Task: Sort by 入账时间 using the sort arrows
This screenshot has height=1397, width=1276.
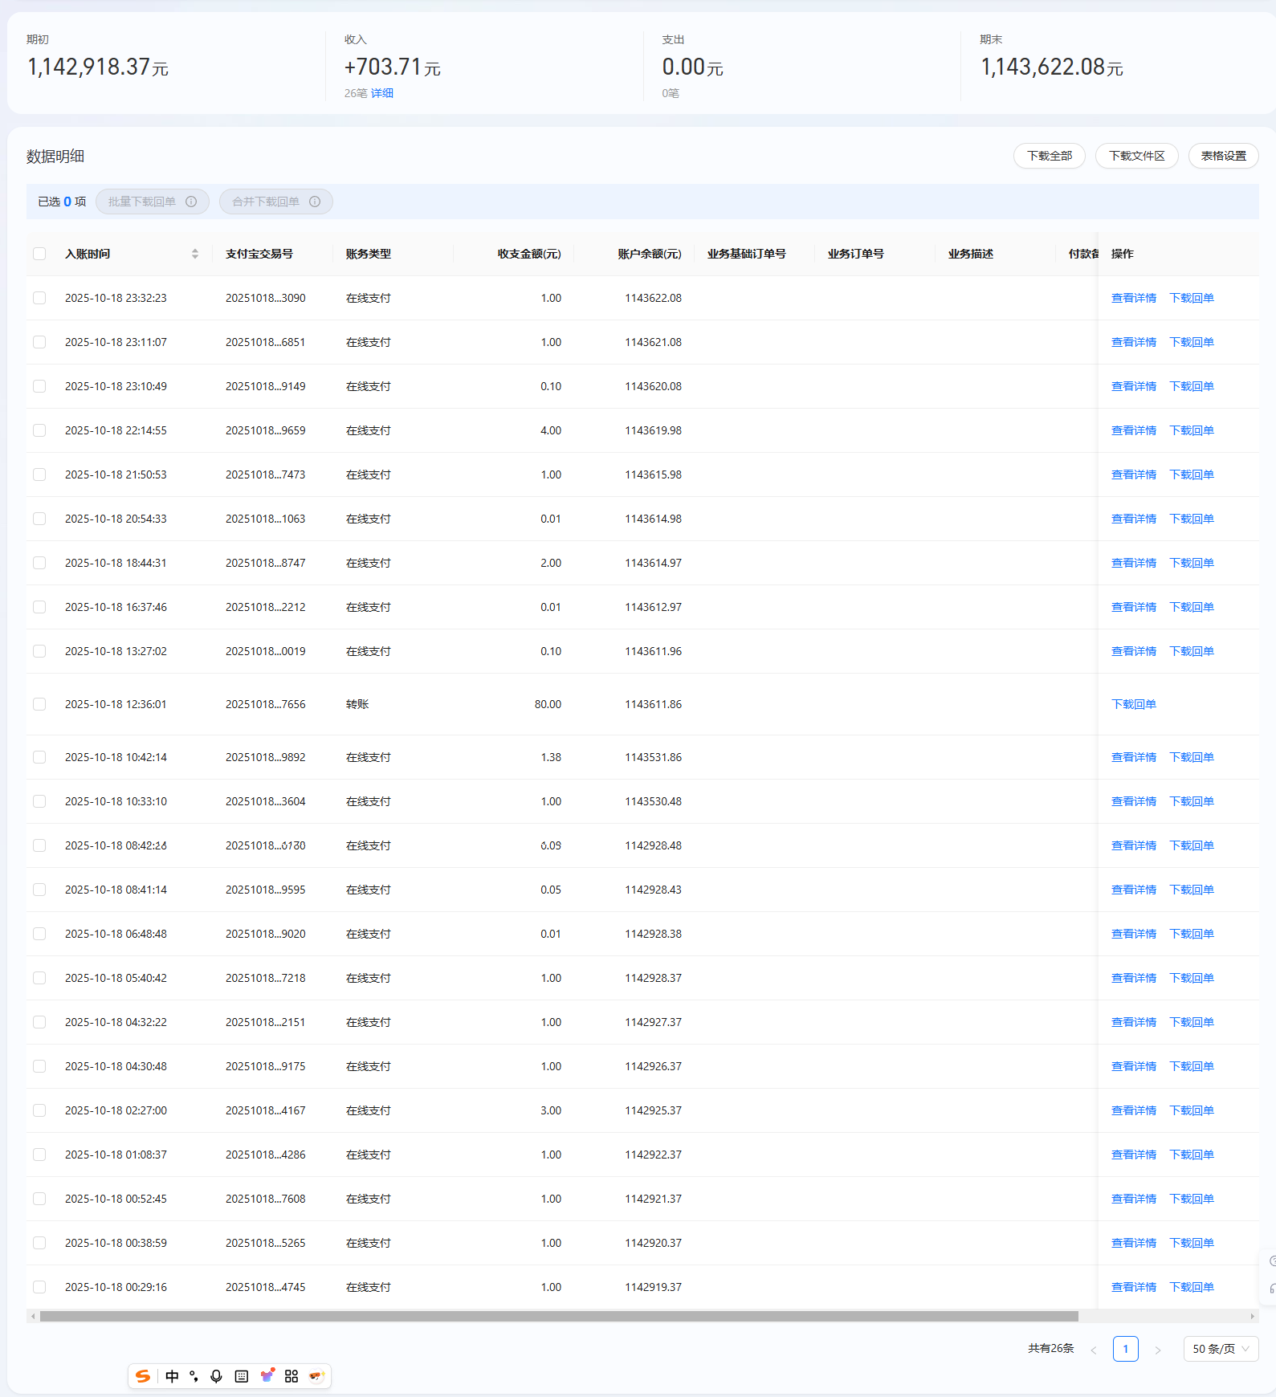Action: (x=194, y=254)
